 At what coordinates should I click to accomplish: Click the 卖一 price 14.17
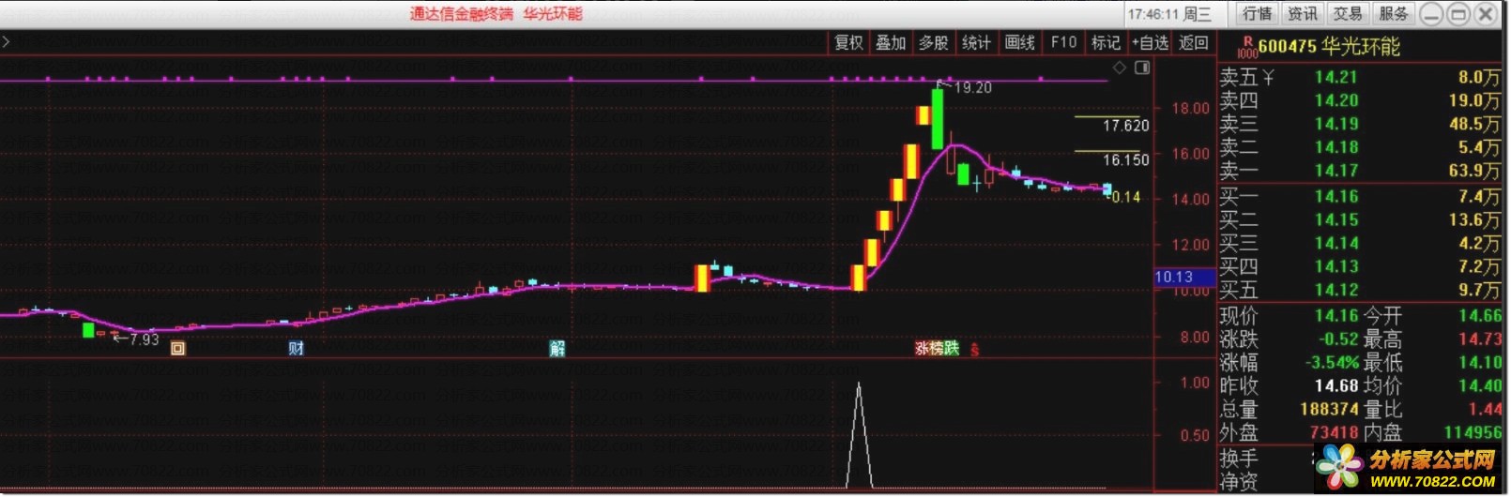1336,171
